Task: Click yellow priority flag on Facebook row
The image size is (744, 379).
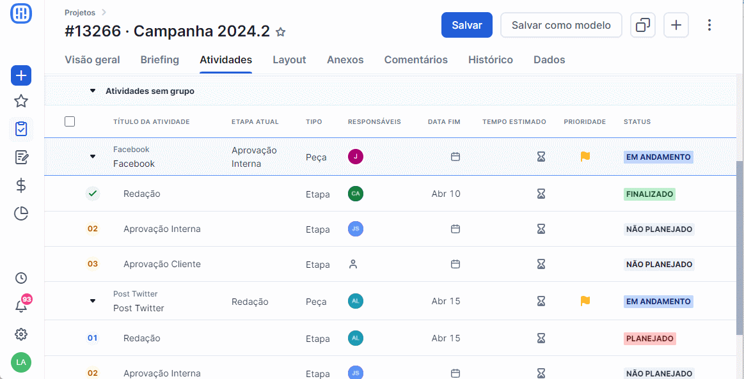Action: coord(585,157)
